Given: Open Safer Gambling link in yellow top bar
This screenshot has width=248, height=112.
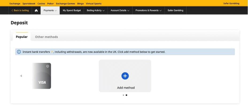Looking at the screenshot, I should [x=231, y=3].
